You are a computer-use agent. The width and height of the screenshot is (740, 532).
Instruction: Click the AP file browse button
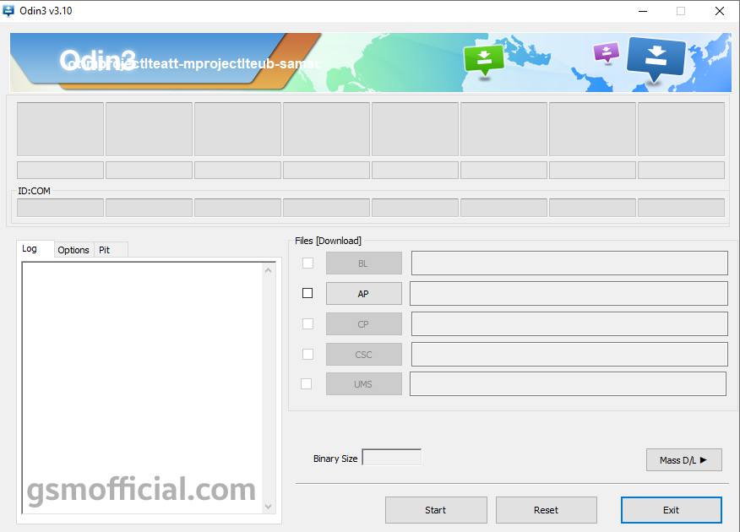(364, 293)
